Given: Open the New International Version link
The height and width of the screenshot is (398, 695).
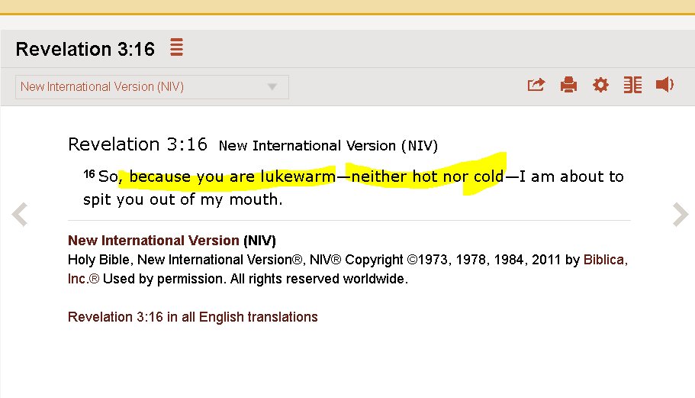Looking at the screenshot, I should pyautogui.click(x=153, y=241).
